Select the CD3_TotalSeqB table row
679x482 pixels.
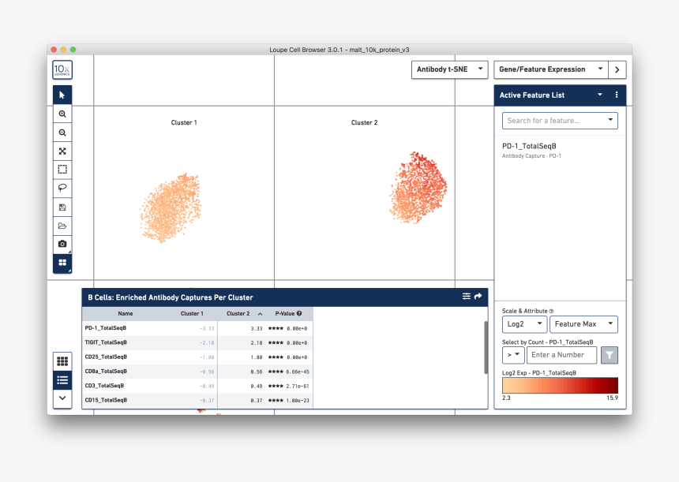coord(197,386)
